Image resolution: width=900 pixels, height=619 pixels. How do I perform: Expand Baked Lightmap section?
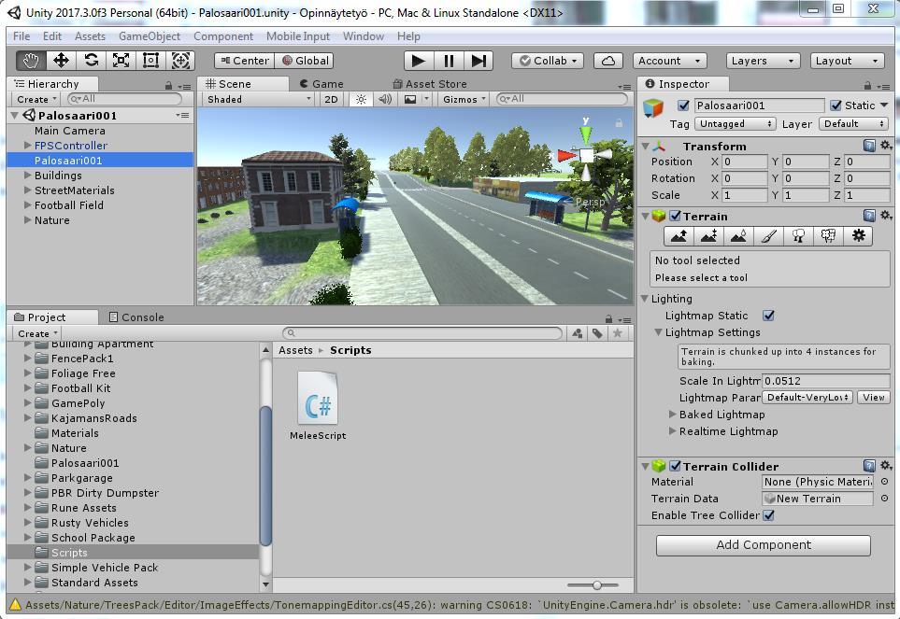pos(672,414)
